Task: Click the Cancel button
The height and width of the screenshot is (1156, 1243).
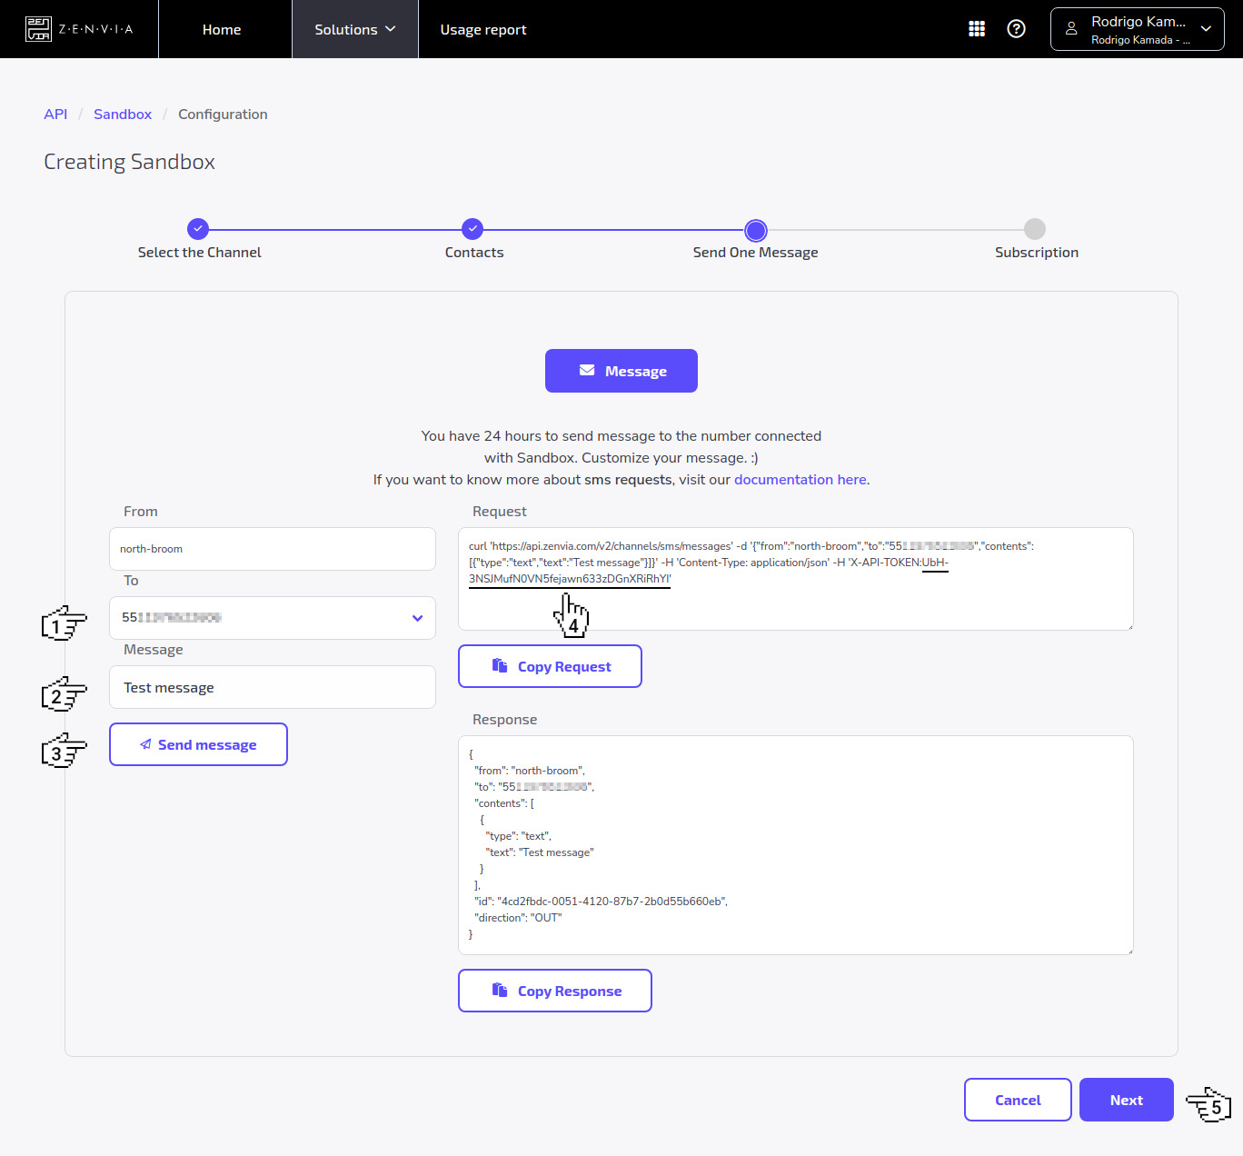Action: tap(1018, 1100)
